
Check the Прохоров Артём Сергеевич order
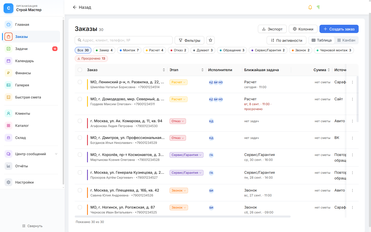[80, 172]
